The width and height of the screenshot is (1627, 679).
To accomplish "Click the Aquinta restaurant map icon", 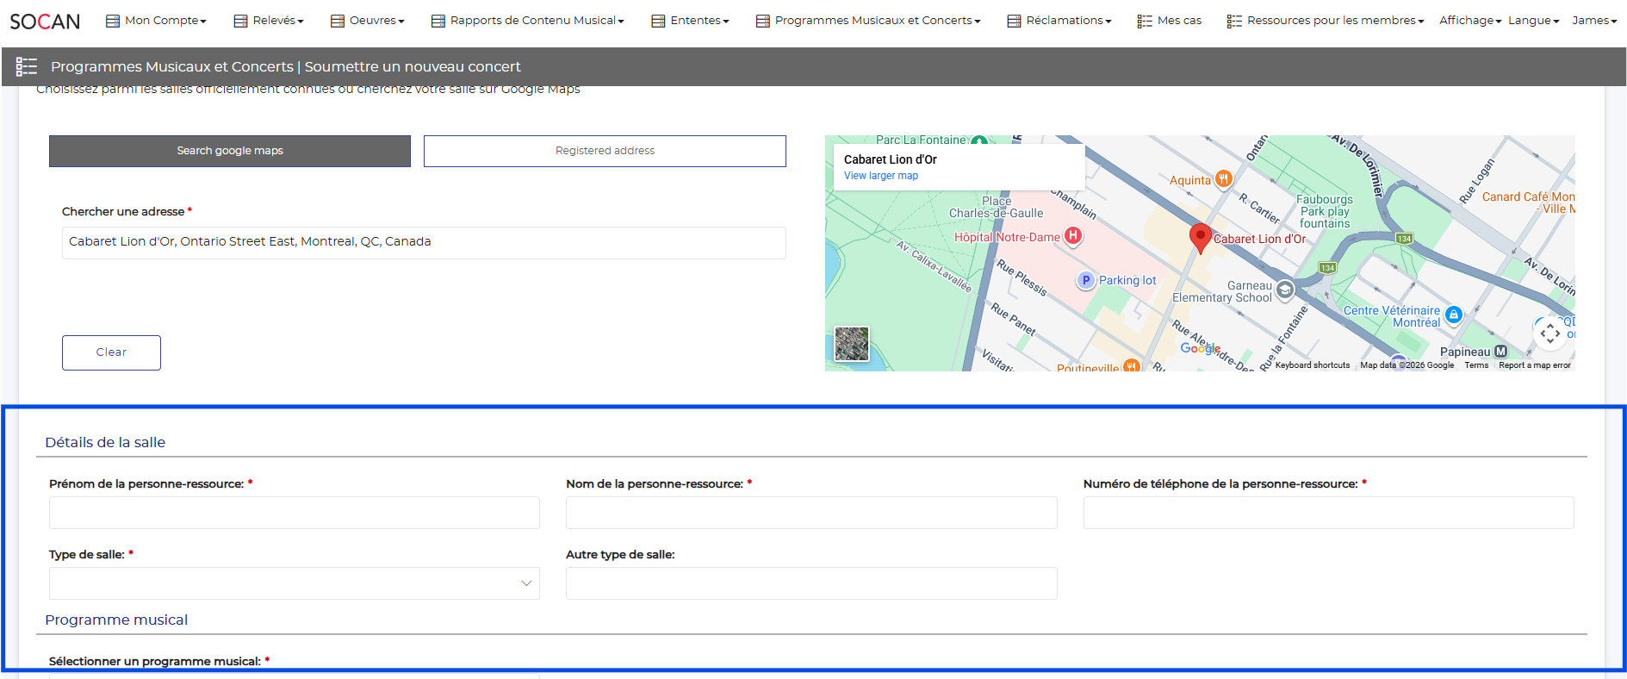I will [1223, 179].
